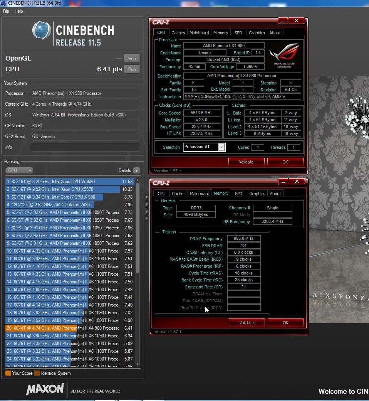Switch to Mainboard tab in top CPU-Z window
369x401 pixels.
(x=199, y=33)
